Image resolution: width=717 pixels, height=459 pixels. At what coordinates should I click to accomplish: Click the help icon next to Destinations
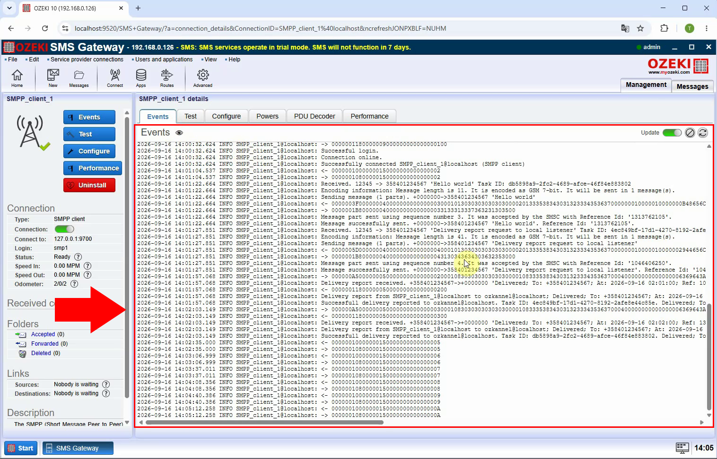click(106, 393)
